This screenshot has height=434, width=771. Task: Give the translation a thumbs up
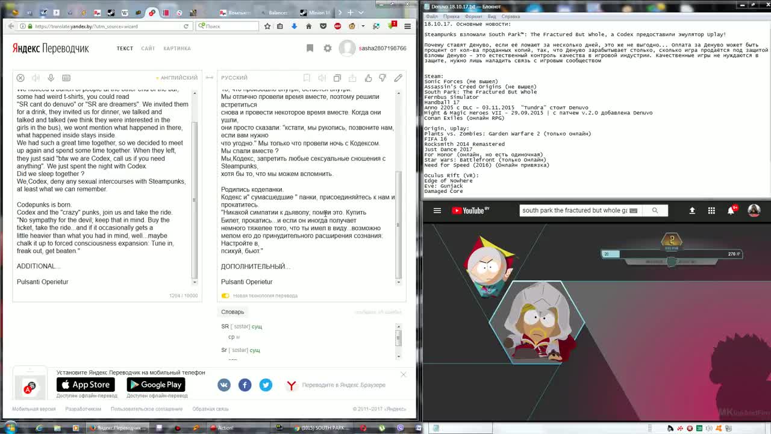368,78
